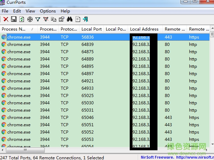
Task: Click the crosshair target window icon
Action: coord(30,19)
